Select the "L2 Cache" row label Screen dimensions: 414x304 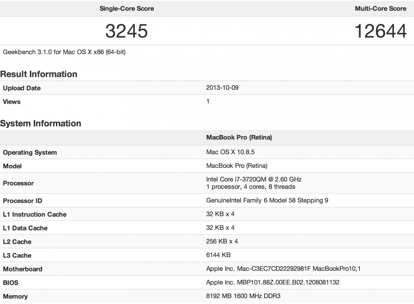(17, 242)
